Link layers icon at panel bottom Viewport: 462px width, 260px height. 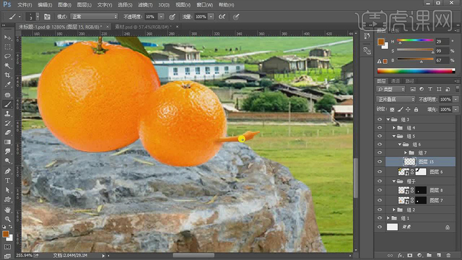pyautogui.click(x=390, y=255)
